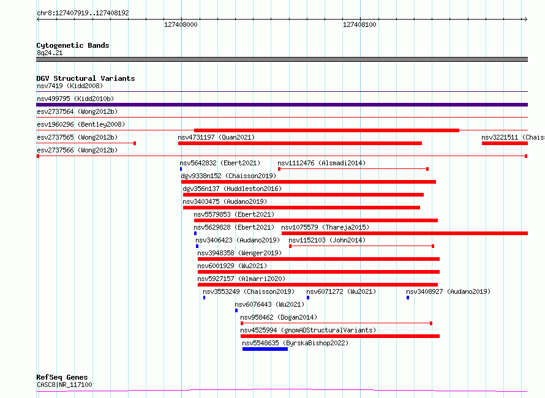Click the chr8:127407919..127408192 coordinates label
545x398 pixels.
(83, 13)
